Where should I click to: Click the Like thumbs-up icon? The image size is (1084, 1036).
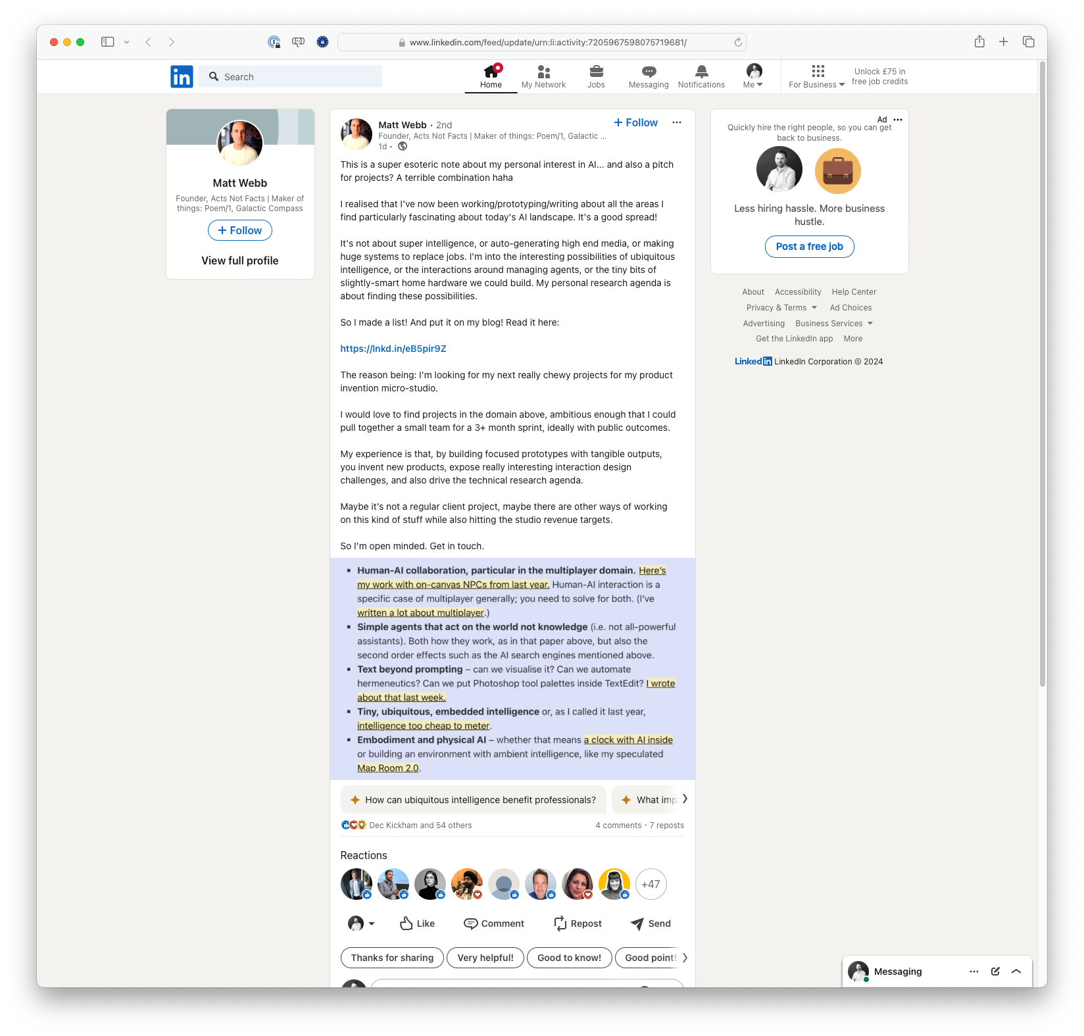tap(406, 924)
